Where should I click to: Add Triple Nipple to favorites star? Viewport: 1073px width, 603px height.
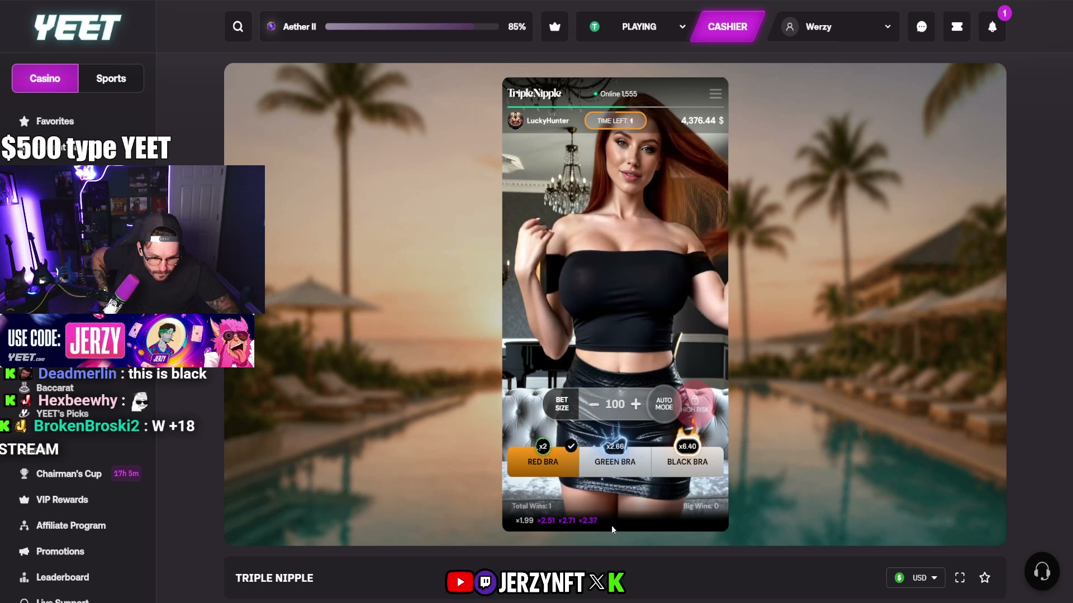(985, 578)
